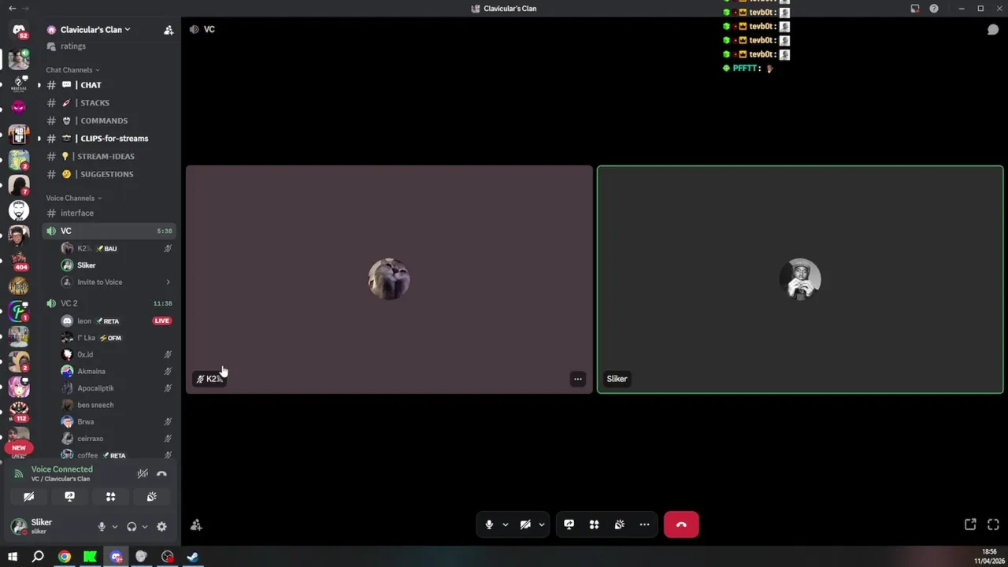Open Discord inbox icon in title bar
1008x567 pixels.
coord(915,9)
